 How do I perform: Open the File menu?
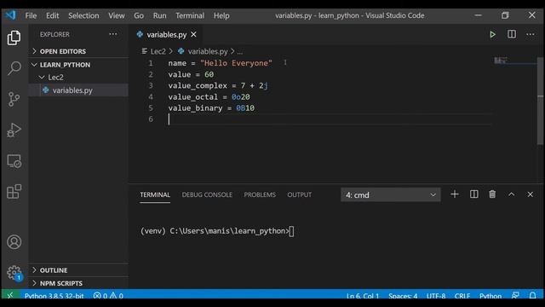click(31, 15)
